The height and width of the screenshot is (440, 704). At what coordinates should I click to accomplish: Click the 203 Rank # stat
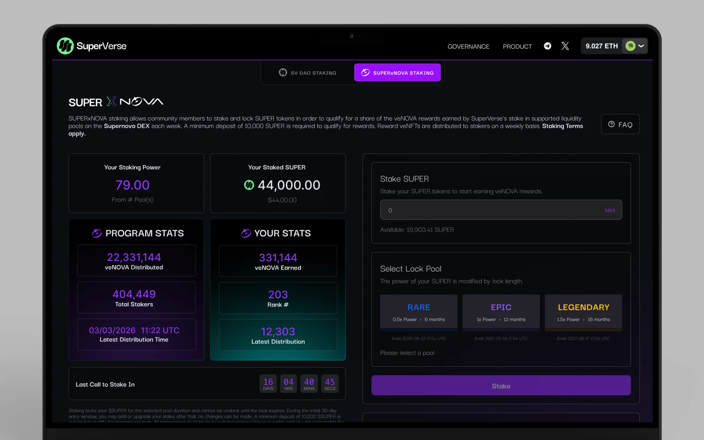pyautogui.click(x=278, y=298)
